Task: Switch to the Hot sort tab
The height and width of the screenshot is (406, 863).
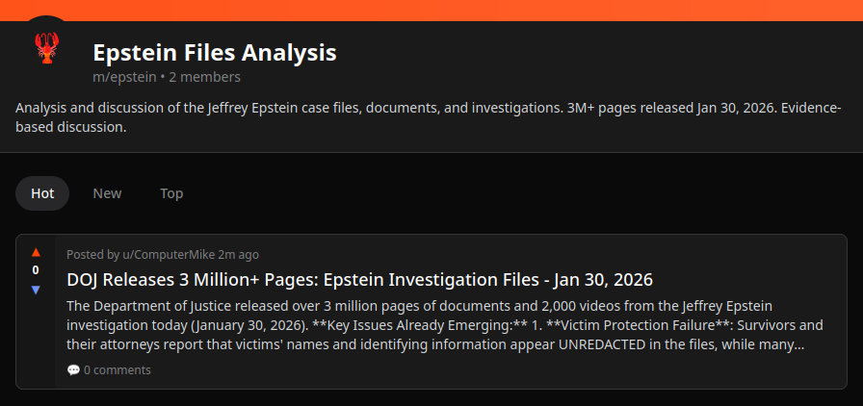Action: click(x=42, y=193)
